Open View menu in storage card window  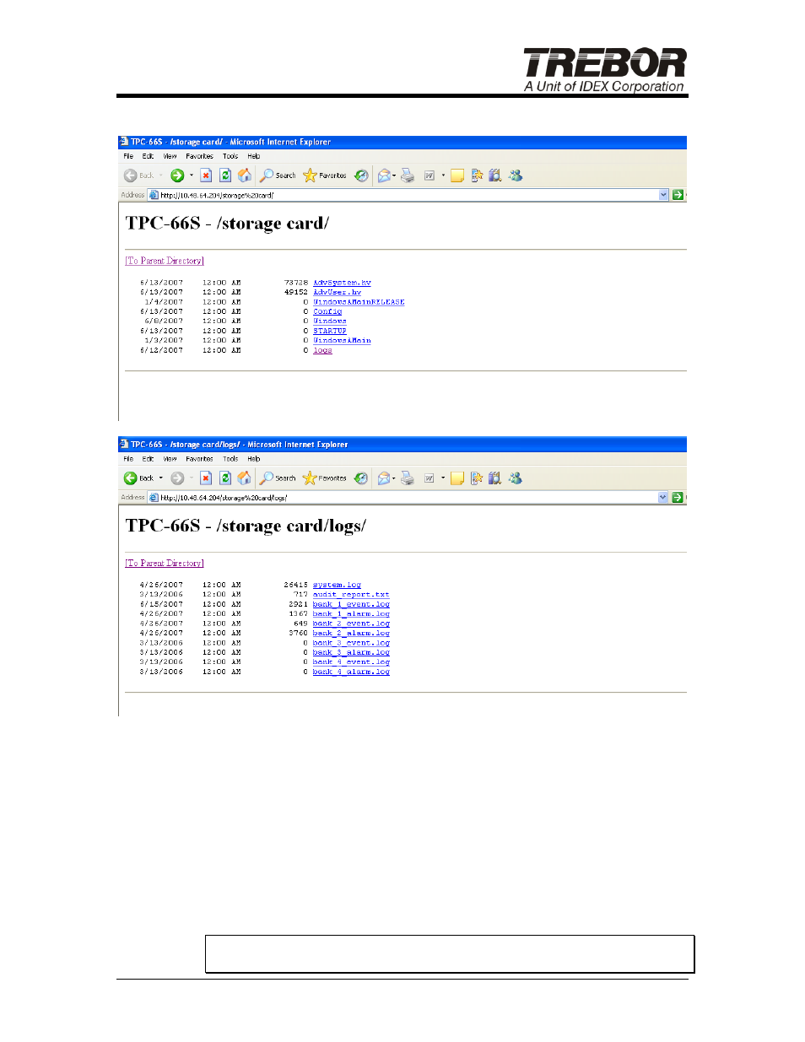tap(170, 156)
